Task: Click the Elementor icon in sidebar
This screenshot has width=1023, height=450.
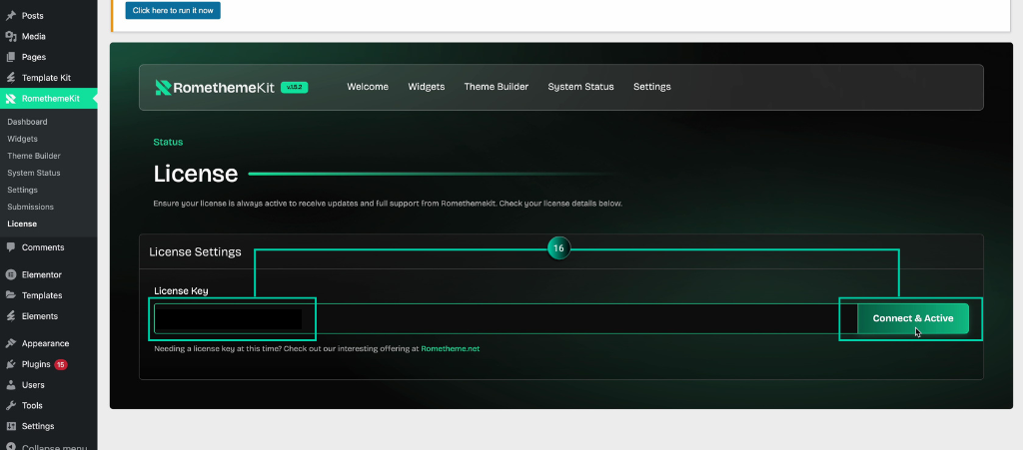Action: click(10, 274)
